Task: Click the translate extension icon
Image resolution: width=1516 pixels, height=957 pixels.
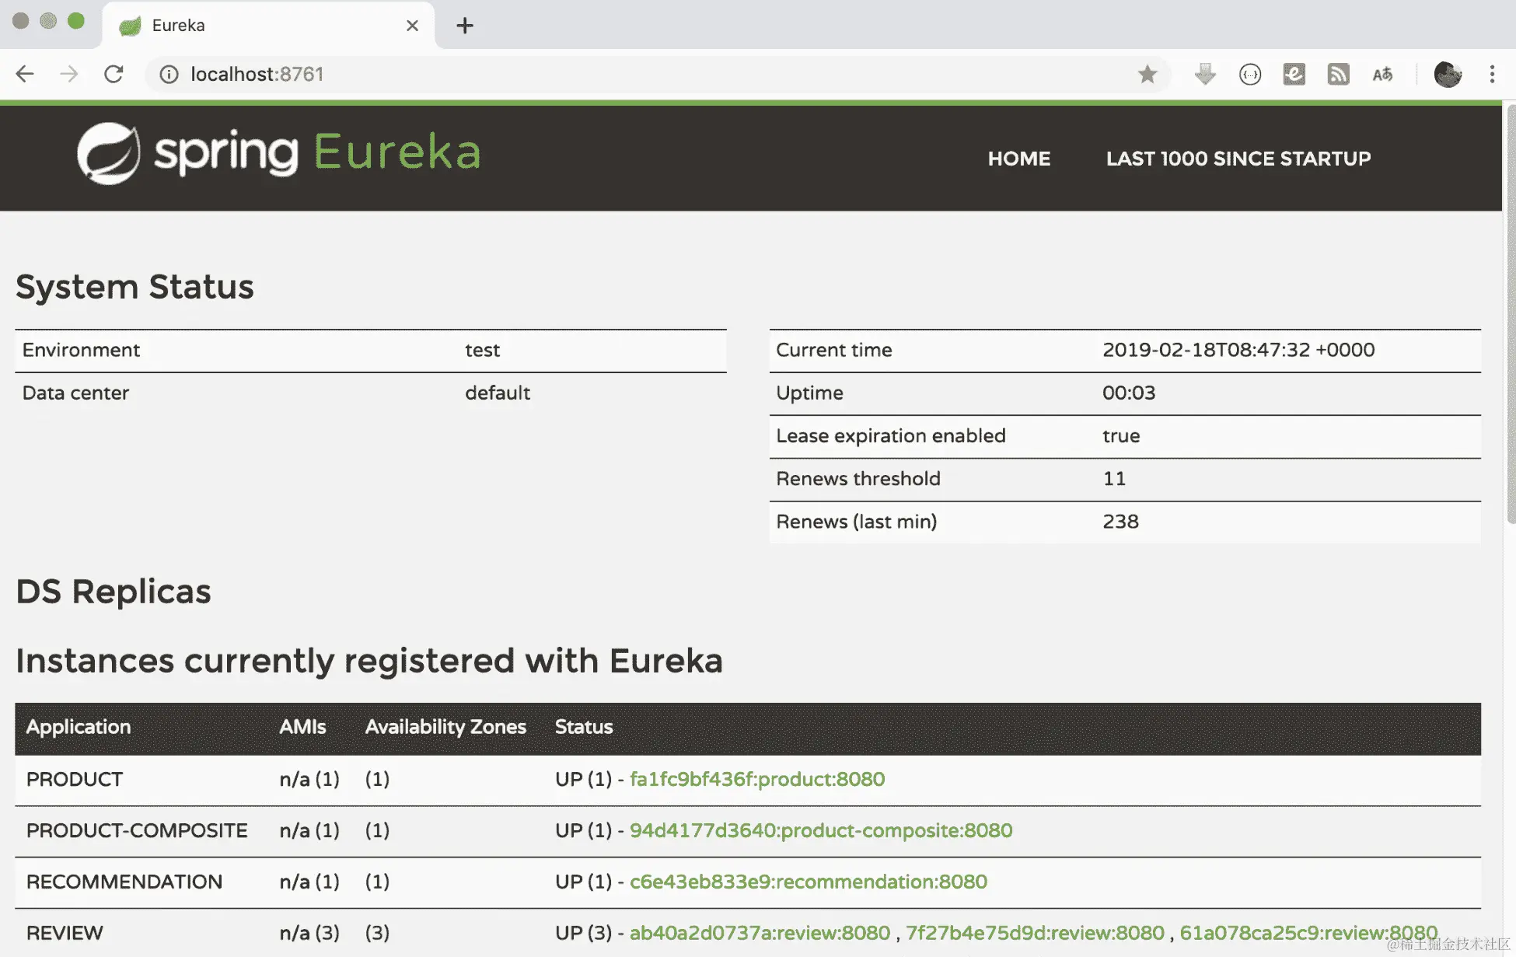Action: pyautogui.click(x=1382, y=74)
